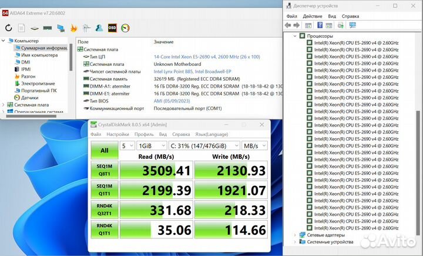Collapse the Компьютер node in AIDA64

[x=4, y=41]
